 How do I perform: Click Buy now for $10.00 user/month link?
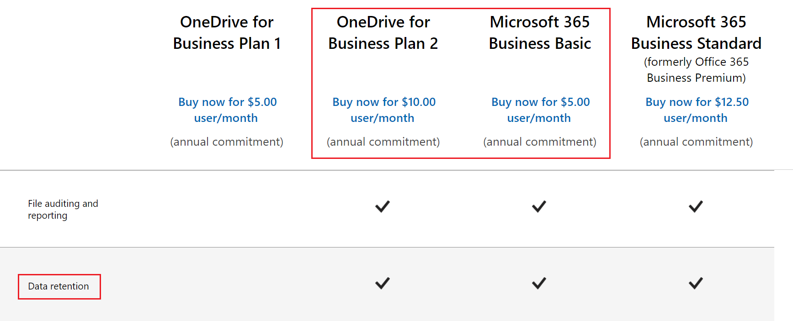tap(383, 110)
